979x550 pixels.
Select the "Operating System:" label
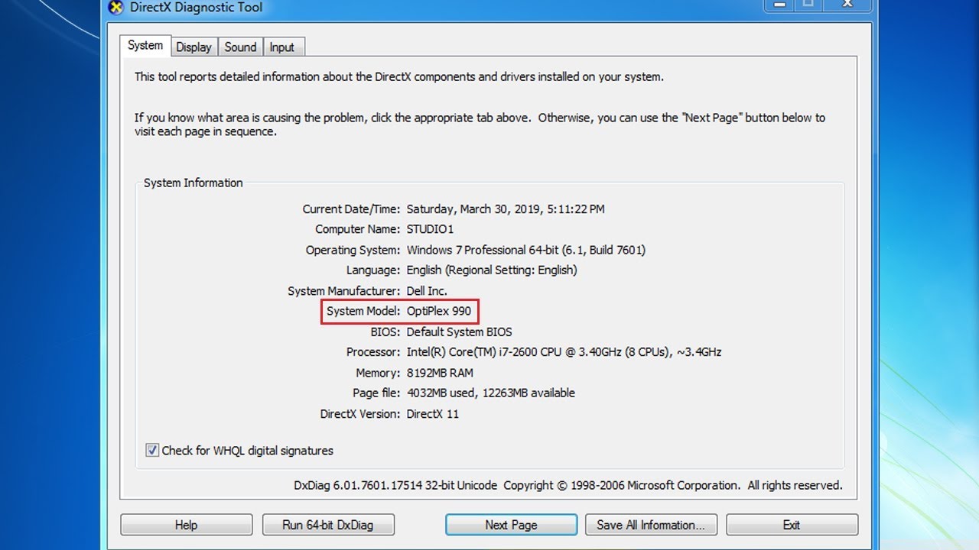(353, 250)
